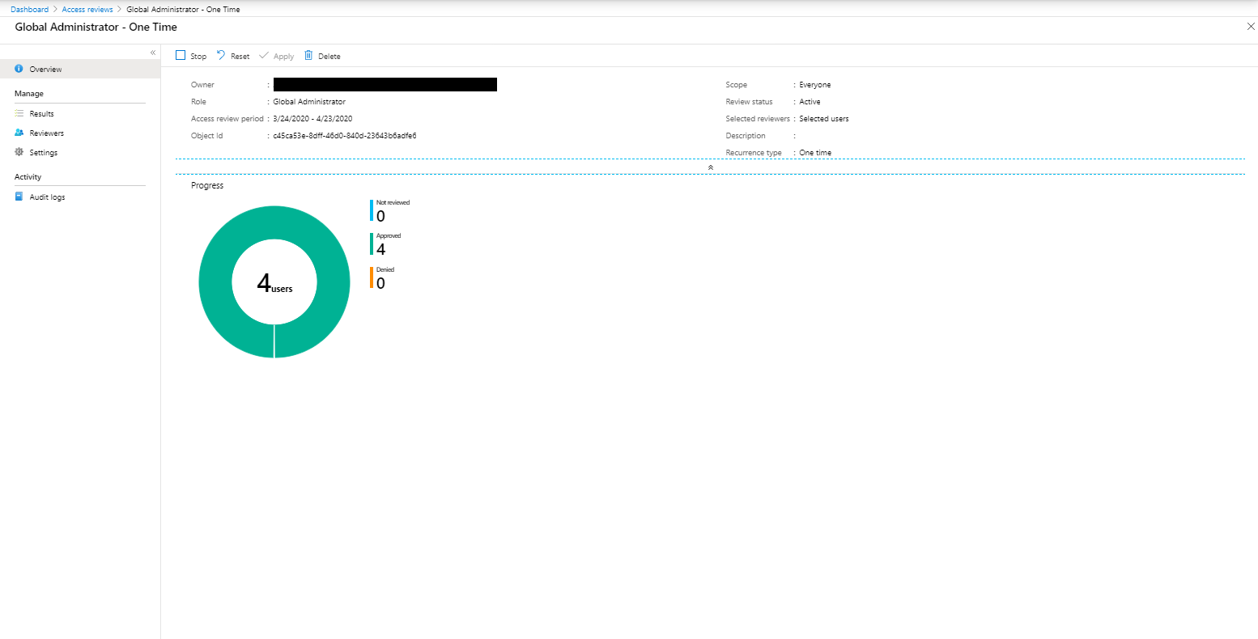Click the 'Role' field label
The height and width of the screenshot is (639, 1258).
coord(198,102)
